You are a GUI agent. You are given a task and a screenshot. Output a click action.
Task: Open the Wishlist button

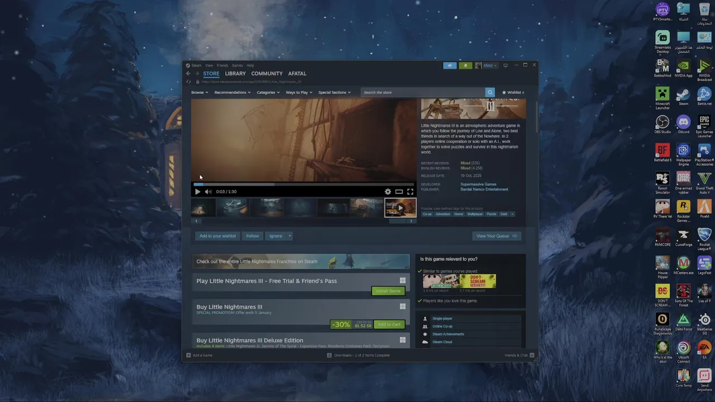point(513,92)
